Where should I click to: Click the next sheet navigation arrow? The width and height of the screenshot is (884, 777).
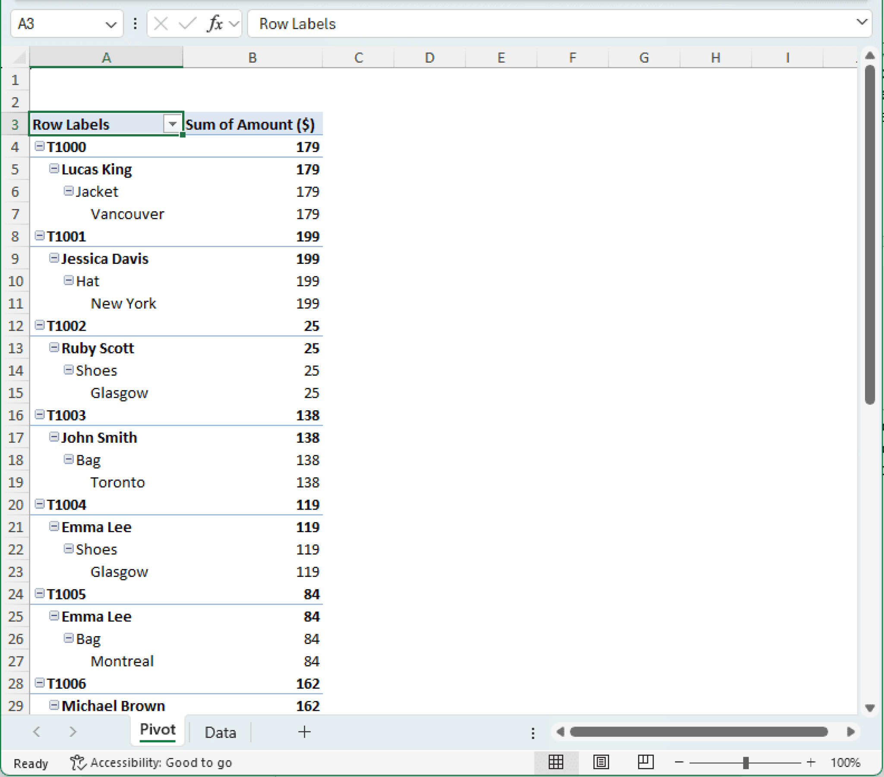[72, 733]
